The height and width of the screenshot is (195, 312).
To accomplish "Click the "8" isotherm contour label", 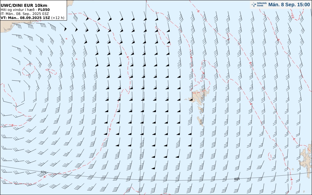I will point(278,40).
